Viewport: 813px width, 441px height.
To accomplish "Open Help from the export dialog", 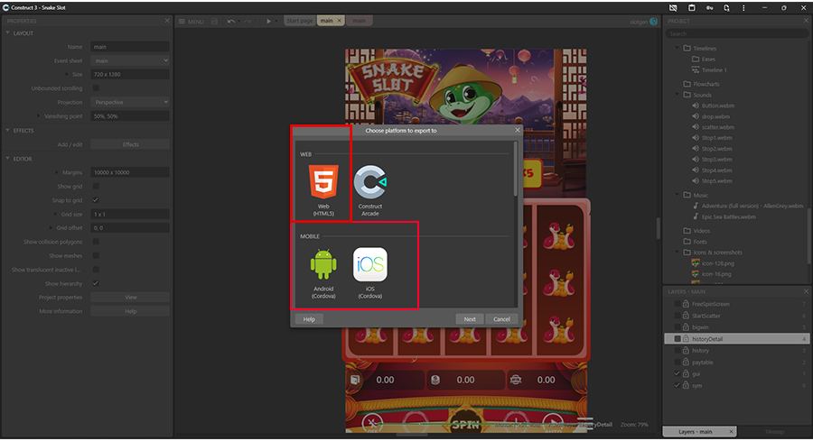I will pos(309,319).
